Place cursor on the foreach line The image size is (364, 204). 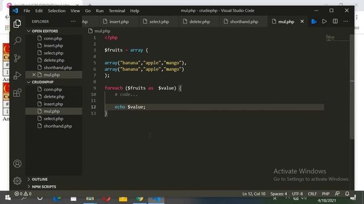(x=143, y=88)
